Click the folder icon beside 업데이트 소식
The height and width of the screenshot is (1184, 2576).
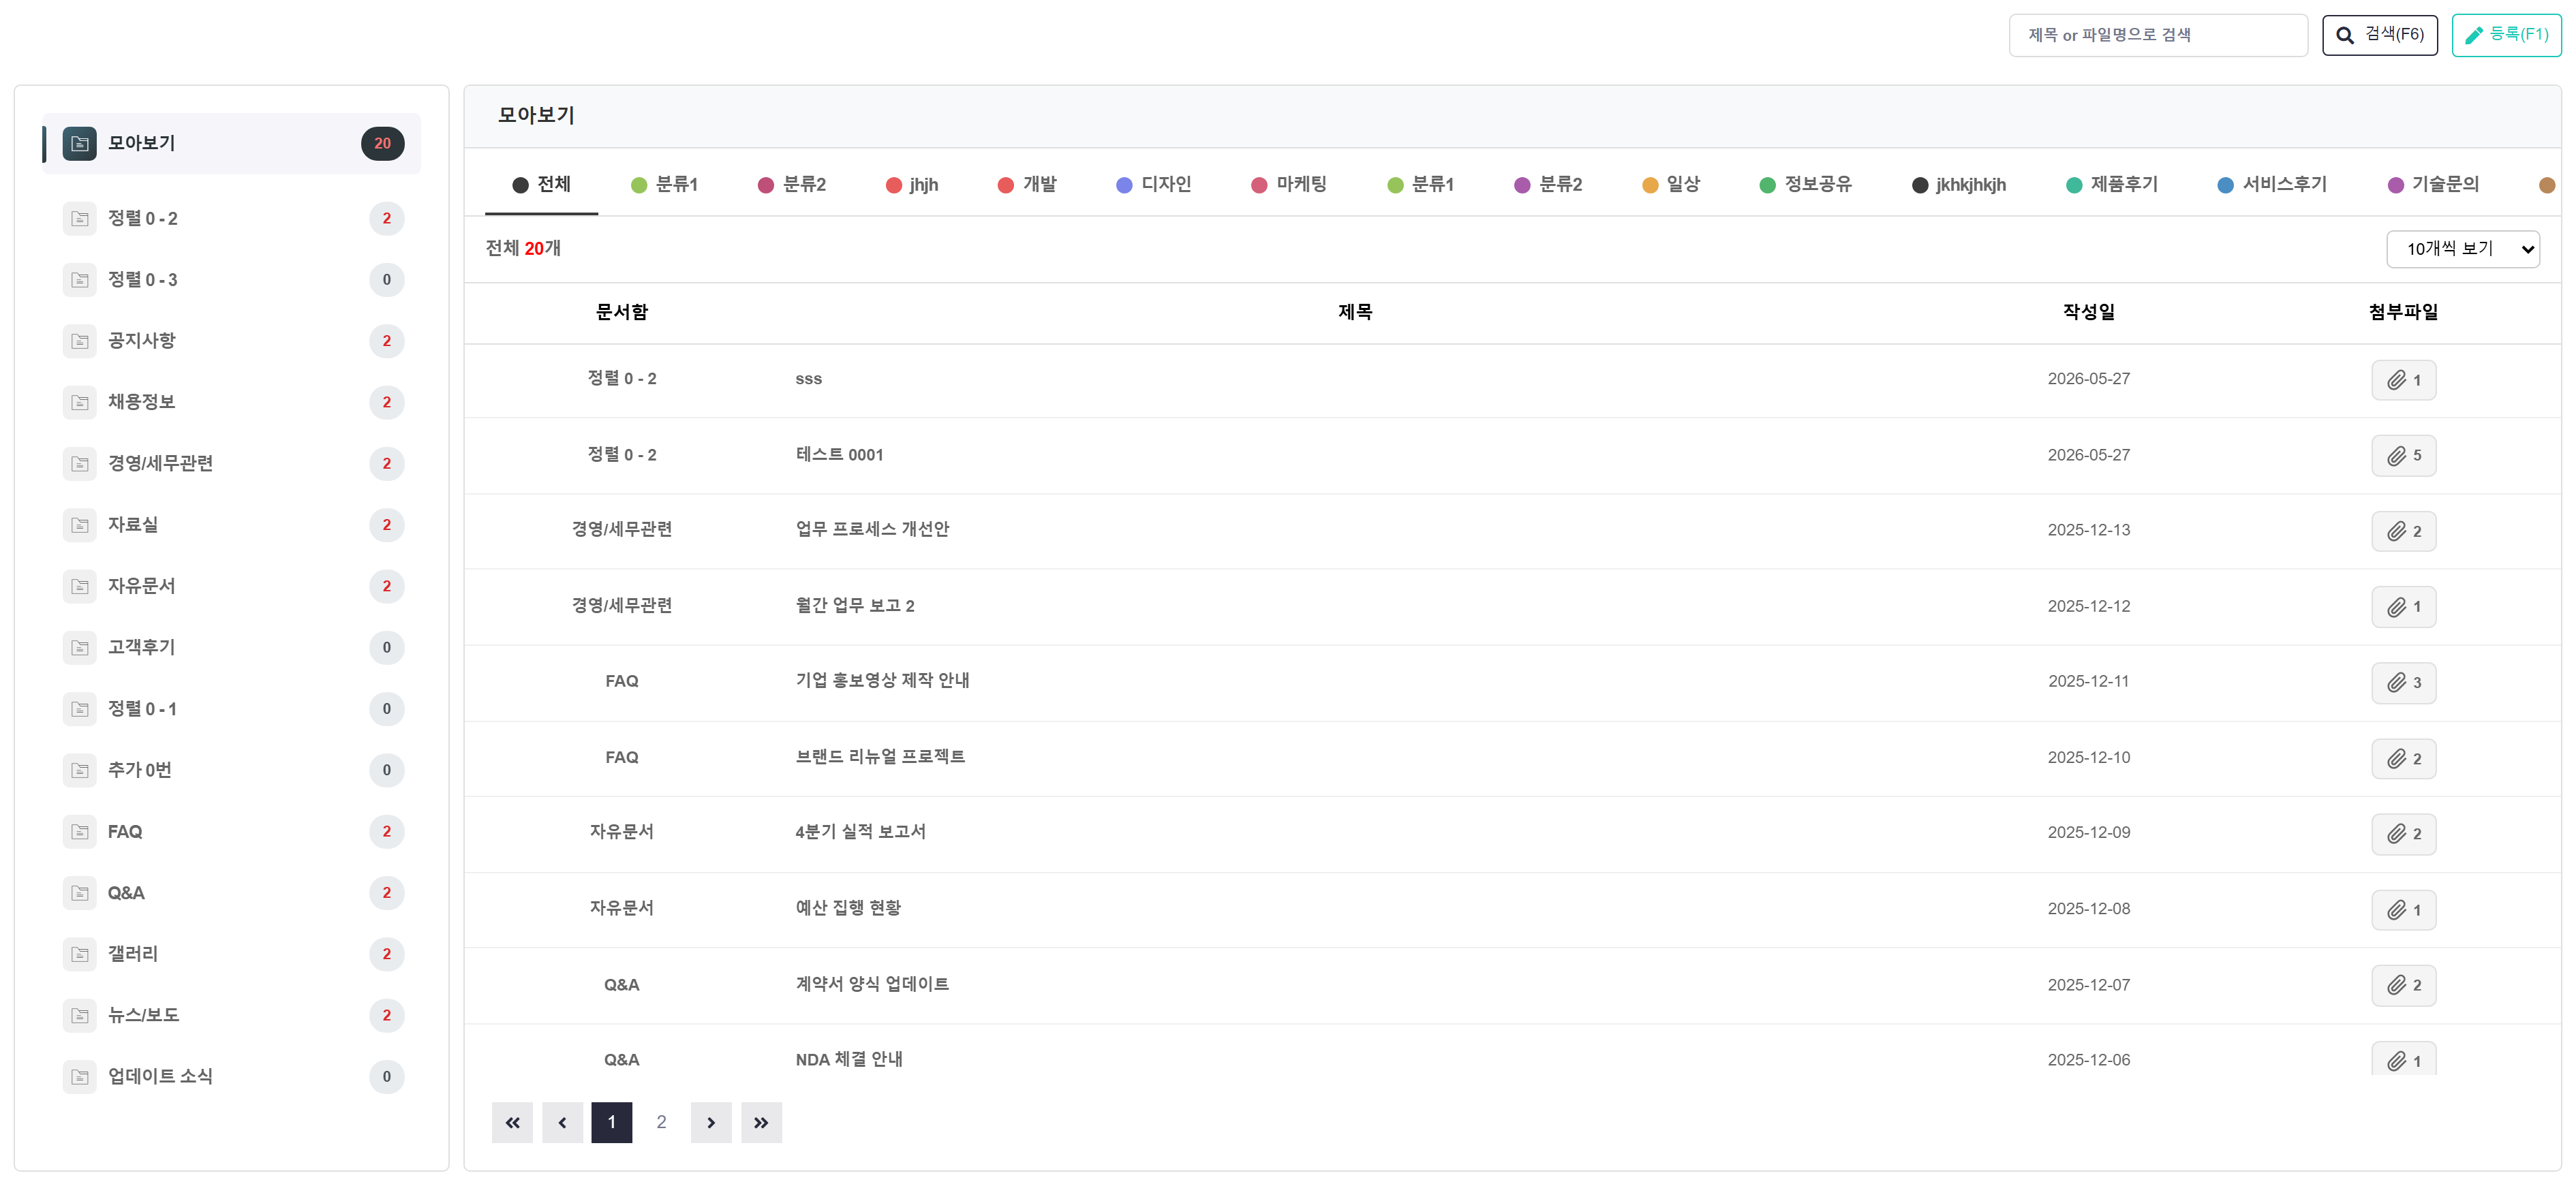80,1077
